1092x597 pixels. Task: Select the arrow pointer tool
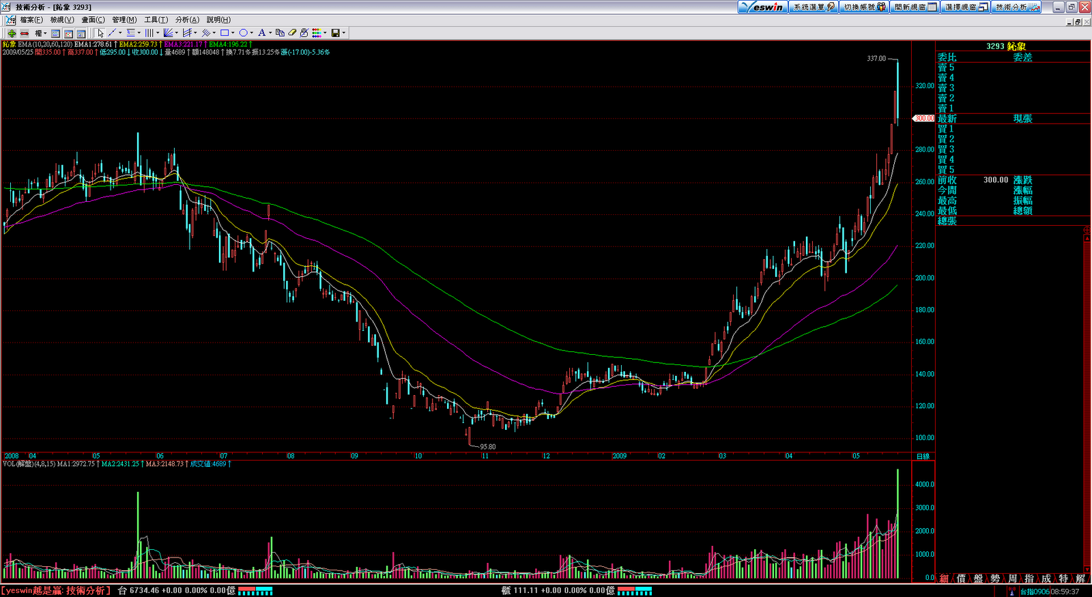(101, 33)
